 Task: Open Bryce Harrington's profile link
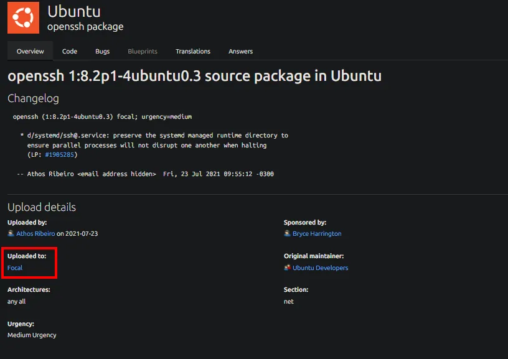coord(317,233)
